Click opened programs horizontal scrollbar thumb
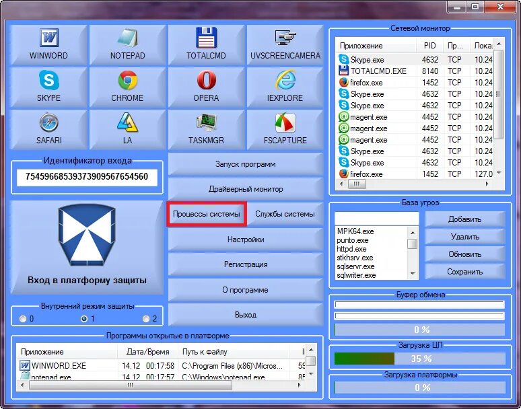 coord(131,385)
